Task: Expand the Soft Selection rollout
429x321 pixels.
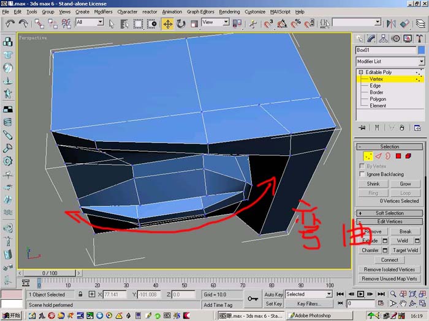Action: click(x=389, y=213)
